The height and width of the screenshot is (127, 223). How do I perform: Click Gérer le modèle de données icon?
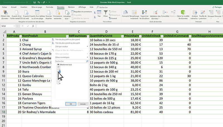183,12
